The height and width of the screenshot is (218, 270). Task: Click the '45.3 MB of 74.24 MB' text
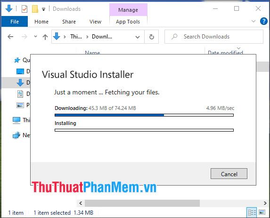[112, 108]
